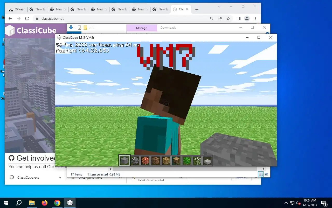This screenshot has height=208, width=332.
Task: Click the Explorer scroll left arrow
Action: click(x=111, y=169)
